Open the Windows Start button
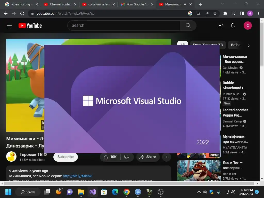This screenshot has height=198, width=264. [8, 192]
